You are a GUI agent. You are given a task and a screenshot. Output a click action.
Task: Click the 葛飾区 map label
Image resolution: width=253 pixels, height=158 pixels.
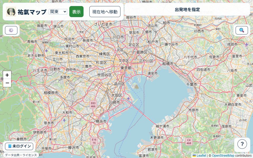tap(142, 52)
